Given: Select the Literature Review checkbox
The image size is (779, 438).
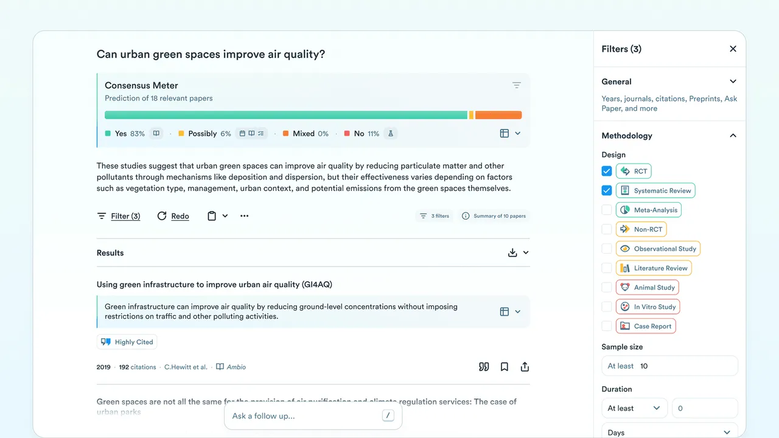Looking at the screenshot, I should 607,268.
